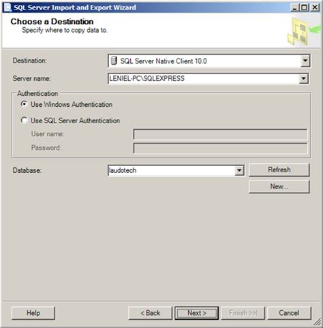This screenshot has height=328, width=323.
Task: Proceed with the Next button
Action: [x=197, y=313]
